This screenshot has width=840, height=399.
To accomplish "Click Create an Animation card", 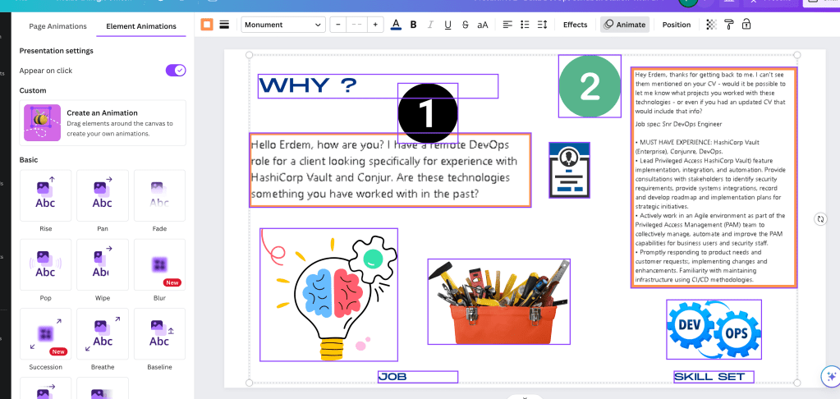I will [x=103, y=122].
